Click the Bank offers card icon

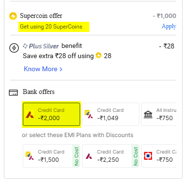(13, 92)
